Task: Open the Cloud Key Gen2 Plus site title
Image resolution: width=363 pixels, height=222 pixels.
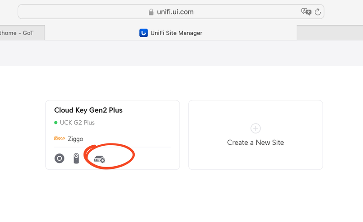Action: pos(88,110)
